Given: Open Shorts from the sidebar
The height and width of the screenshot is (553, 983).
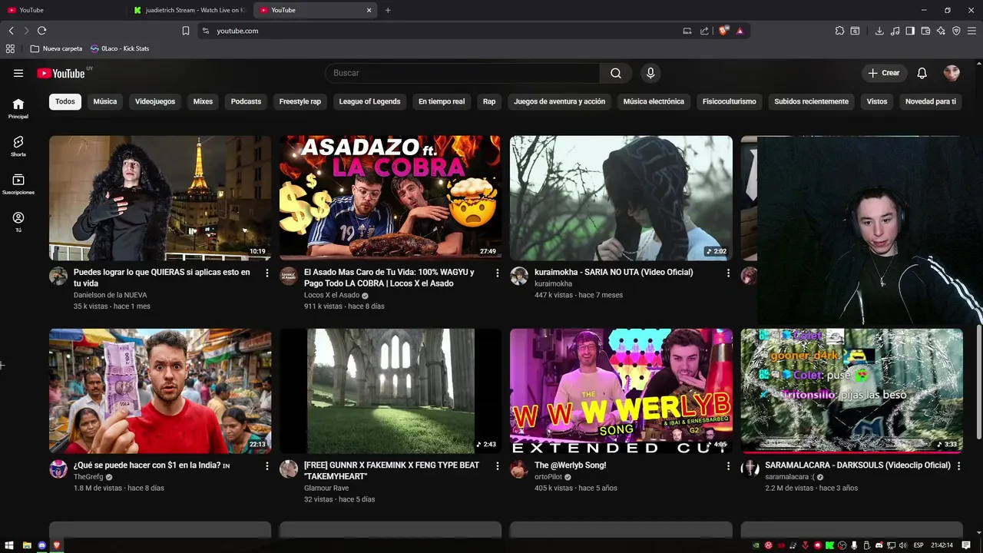Looking at the screenshot, I should tap(18, 146).
